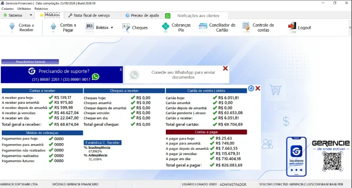
Task: Click MÓDULO GERENCIE FINANCEIRO status entry
Action: click(x=75, y=184)
